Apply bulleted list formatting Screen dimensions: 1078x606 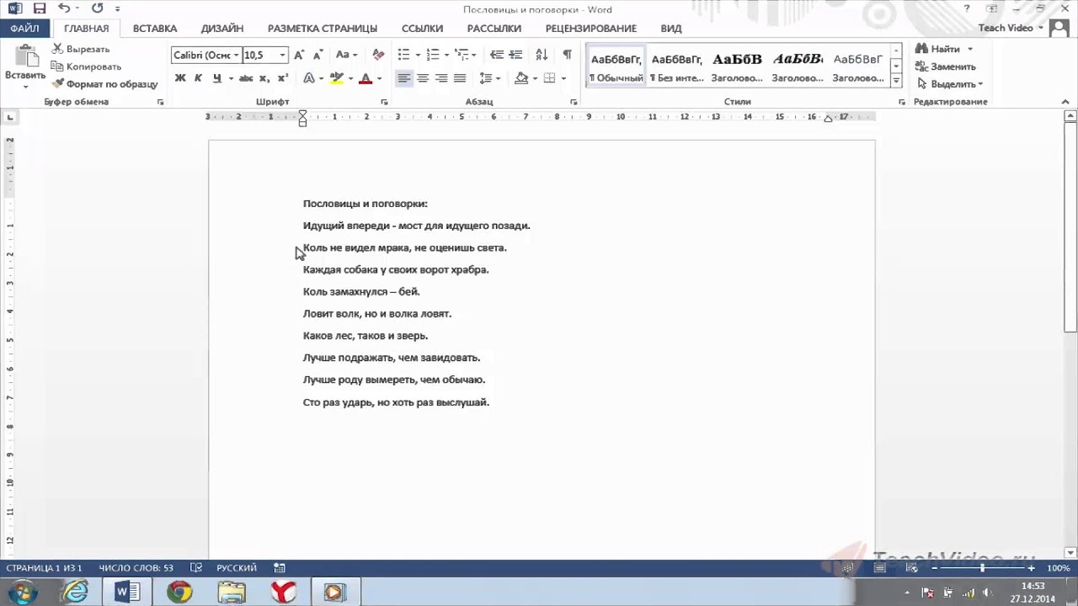click(403, 55)
